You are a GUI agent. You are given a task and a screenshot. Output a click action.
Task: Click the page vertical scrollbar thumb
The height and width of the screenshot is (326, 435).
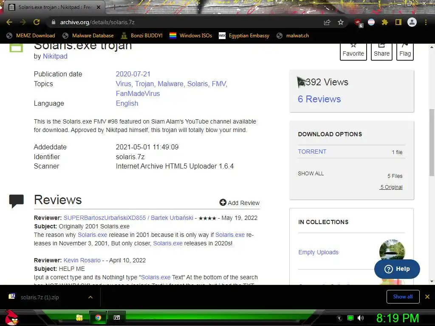432,143
